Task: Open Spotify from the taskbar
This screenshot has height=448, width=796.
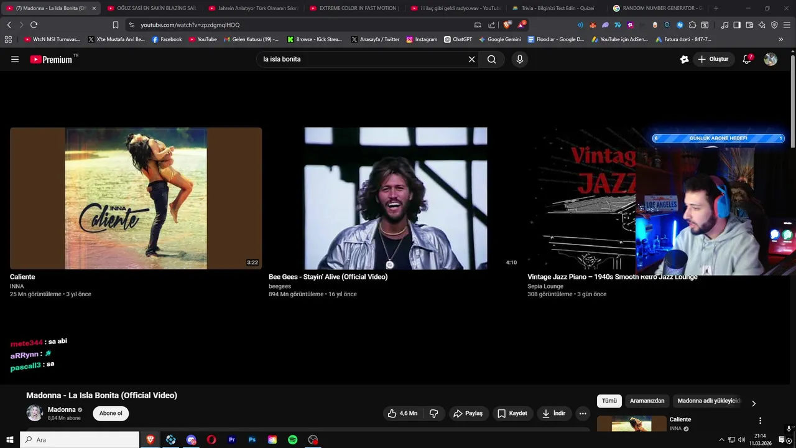Action: [292, 440]
